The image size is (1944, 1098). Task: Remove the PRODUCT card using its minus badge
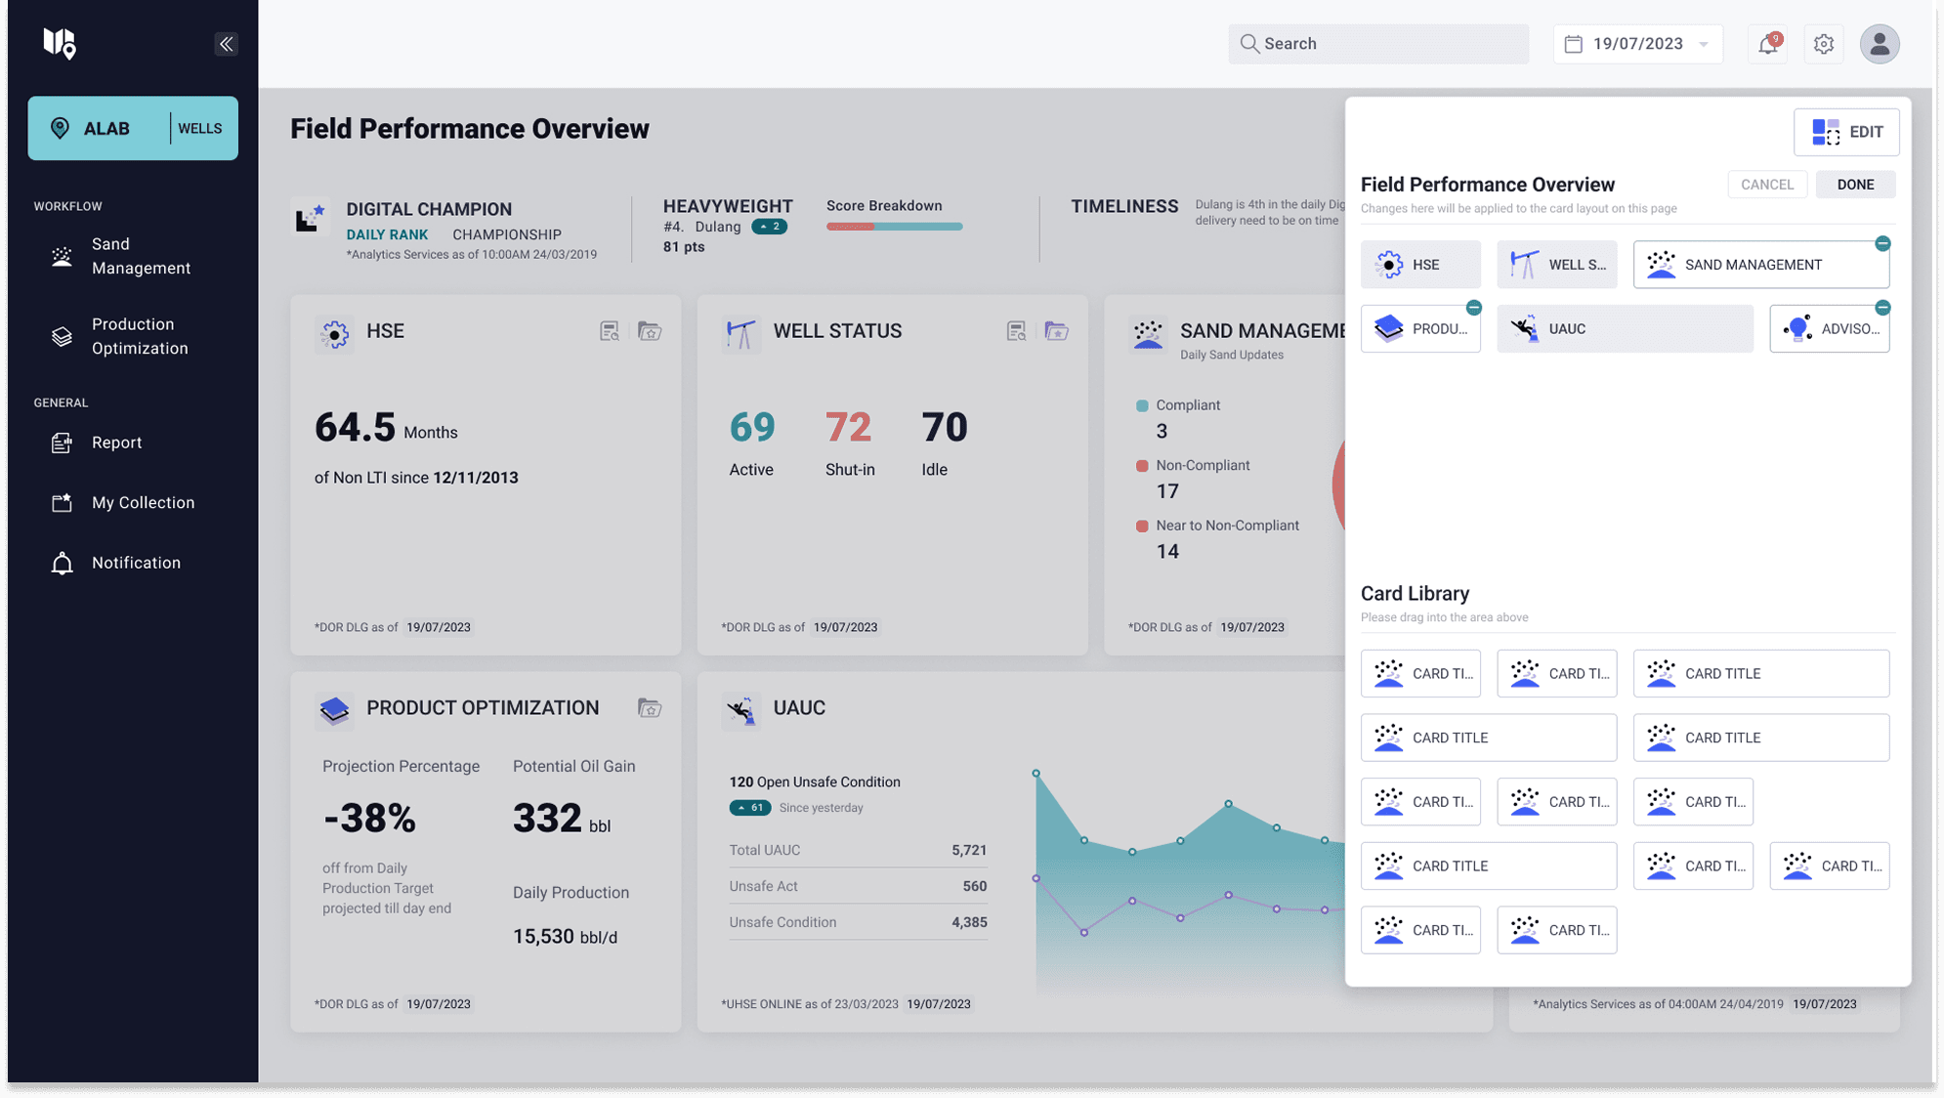coord(1475,307)
